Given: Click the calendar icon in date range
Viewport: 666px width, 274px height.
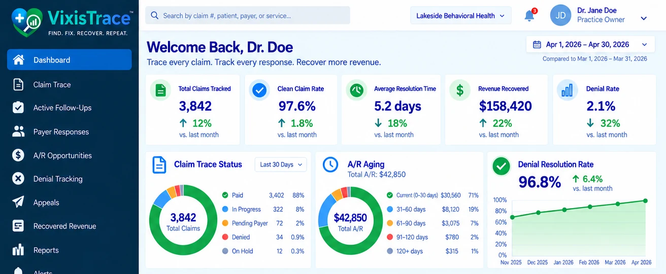Looking at the screenshot, I should click(x=537, y=45).
